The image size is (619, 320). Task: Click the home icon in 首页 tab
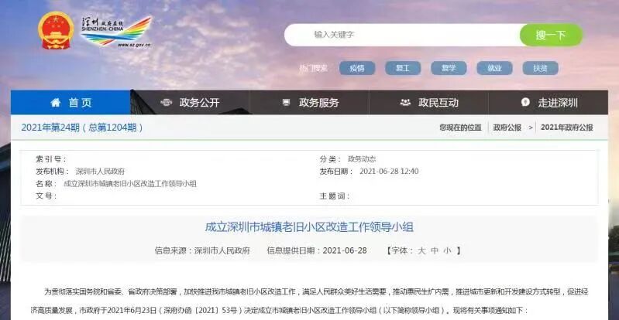(x=56, y=103)
